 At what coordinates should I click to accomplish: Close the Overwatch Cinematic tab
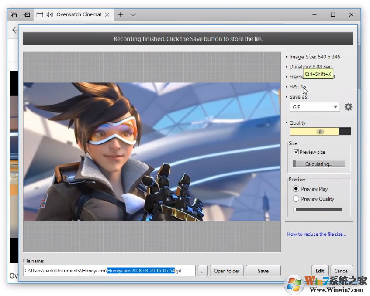(107, 14)
